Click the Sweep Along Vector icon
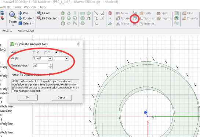Screen dimensions: 200x137 (x=177, y=13)
